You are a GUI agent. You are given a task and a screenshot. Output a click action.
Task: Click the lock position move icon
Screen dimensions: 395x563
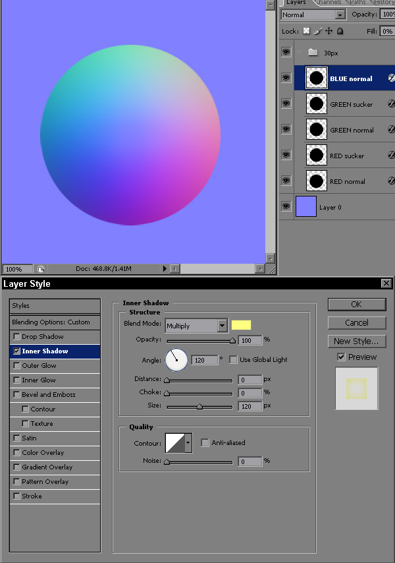329,31
